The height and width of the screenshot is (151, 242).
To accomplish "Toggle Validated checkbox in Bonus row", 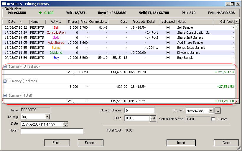I will click(x=168, y=48).
